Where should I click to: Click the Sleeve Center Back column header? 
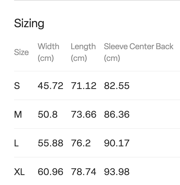pos(138,52)
